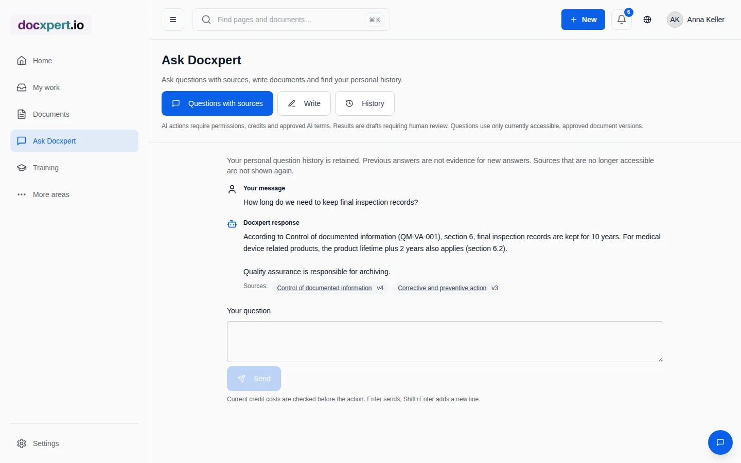Open Settings in the sidebar
Viewport: 741px width, 463px height.
pos(74,443)
